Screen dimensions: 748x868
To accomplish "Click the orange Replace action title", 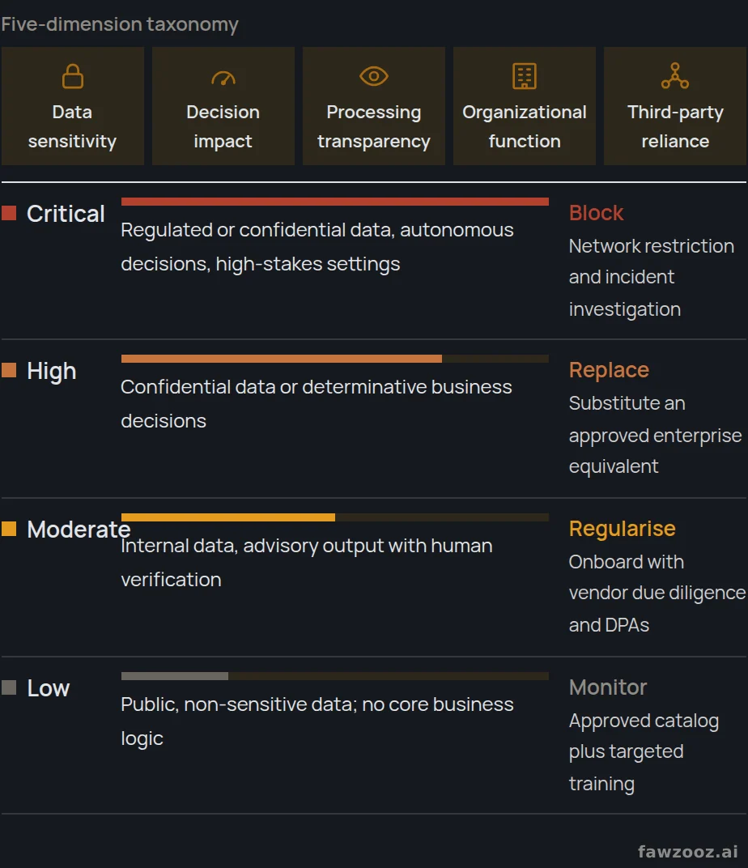I will (x=609, y=370).
